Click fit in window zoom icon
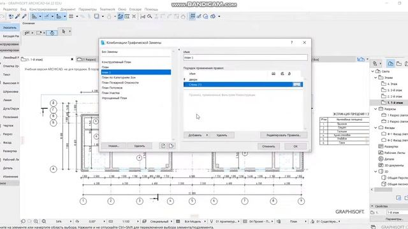 click(44, 221)
